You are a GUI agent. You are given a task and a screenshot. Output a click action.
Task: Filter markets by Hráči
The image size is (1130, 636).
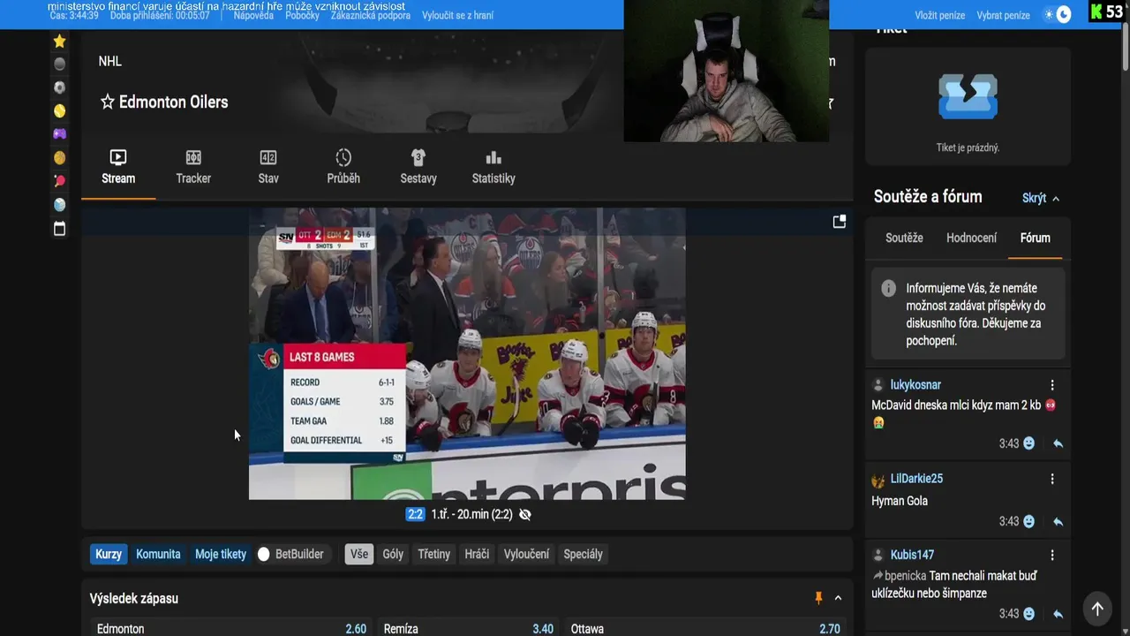(x=477, y=554)
